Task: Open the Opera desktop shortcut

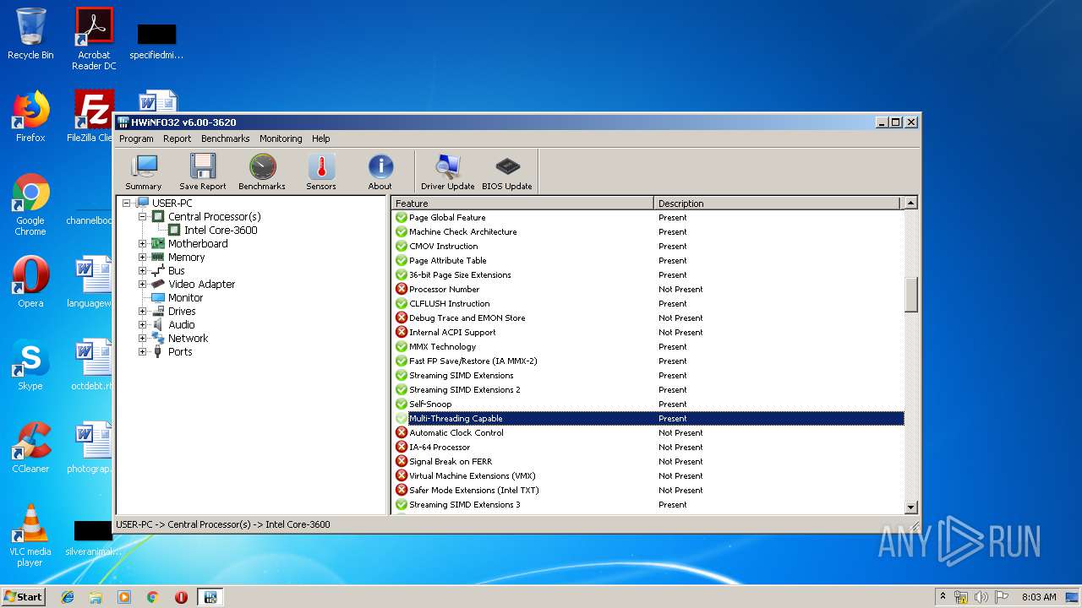Action: click(30, 282)
